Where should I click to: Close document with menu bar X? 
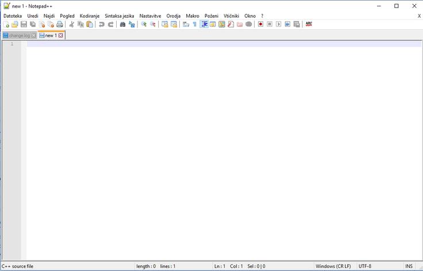(x=419, y=16)
